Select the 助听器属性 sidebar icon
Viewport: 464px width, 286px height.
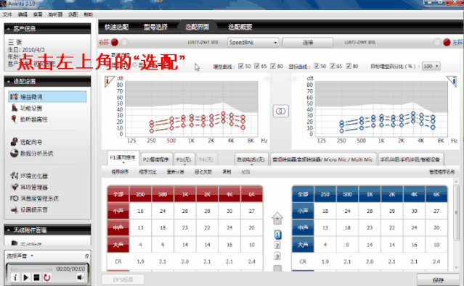click(x=14, y=119)
